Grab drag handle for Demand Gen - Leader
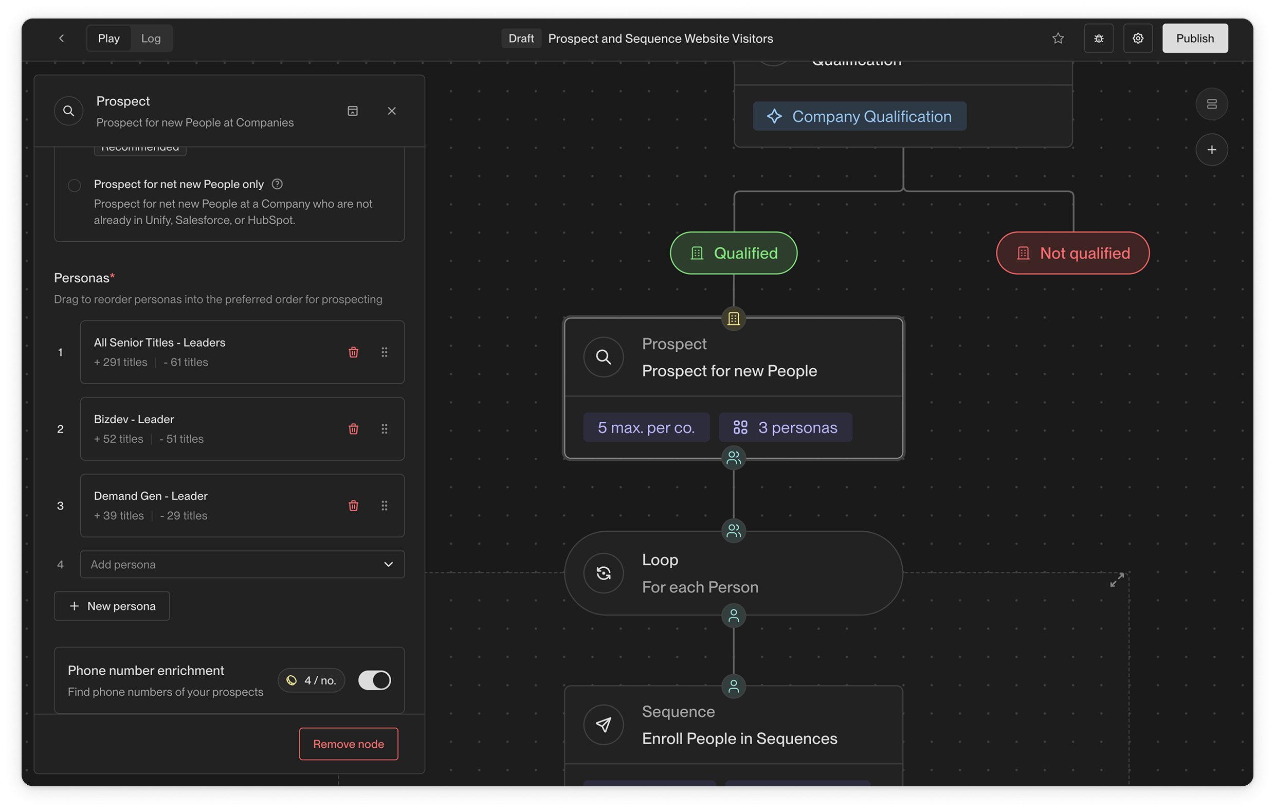Viewport: 1275px width, 811px height. point(385,506)
